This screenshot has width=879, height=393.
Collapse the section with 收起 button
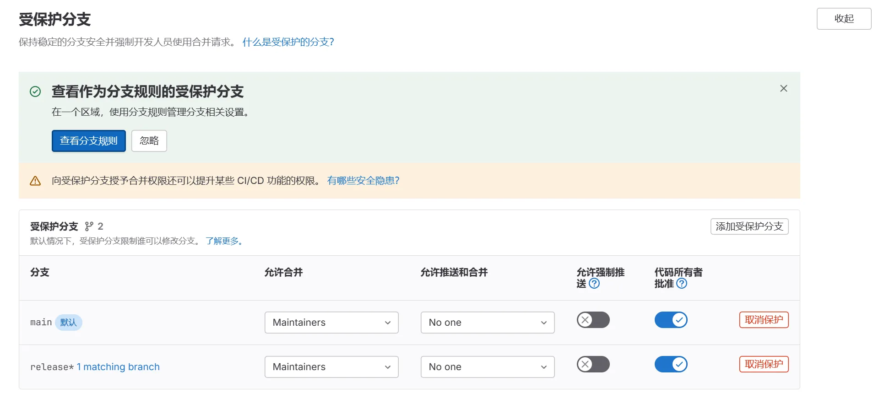tap(843, 19)
